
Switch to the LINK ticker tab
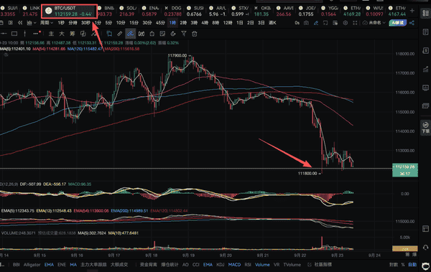point(31,11)
